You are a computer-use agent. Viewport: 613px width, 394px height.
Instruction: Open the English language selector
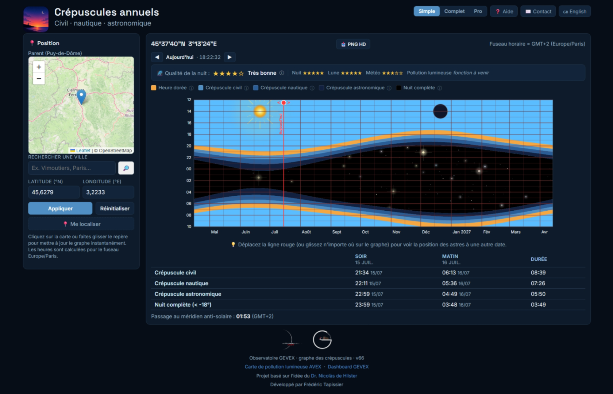(x=575, y=11)
